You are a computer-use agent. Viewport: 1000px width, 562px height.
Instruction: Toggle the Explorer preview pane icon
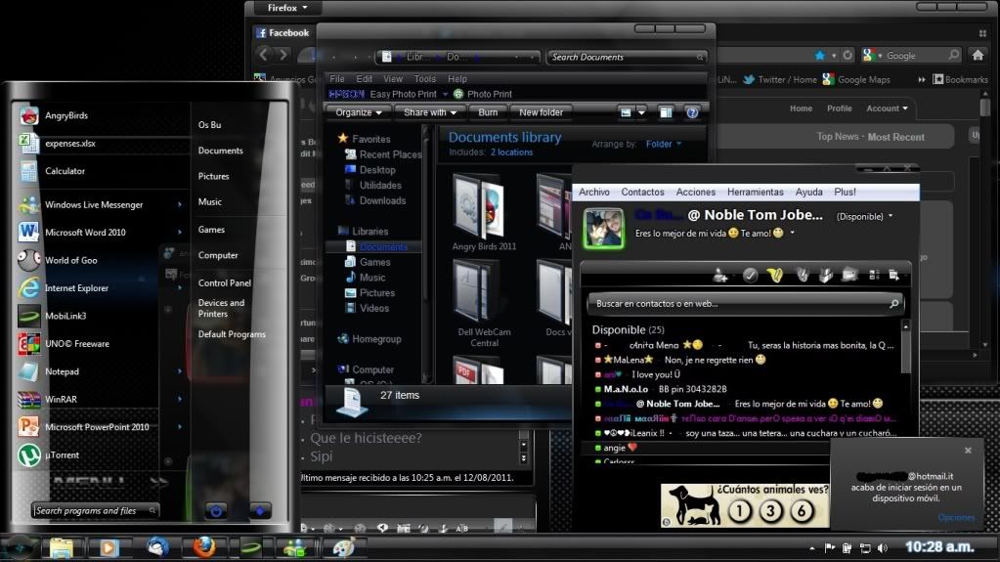pos(665,113)
